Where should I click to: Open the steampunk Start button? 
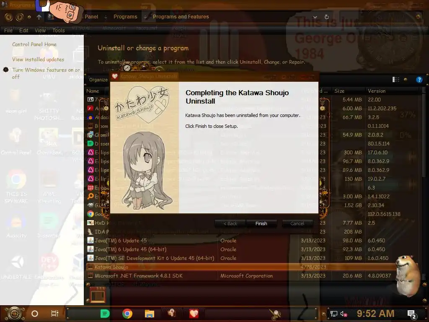pos(15,314)
